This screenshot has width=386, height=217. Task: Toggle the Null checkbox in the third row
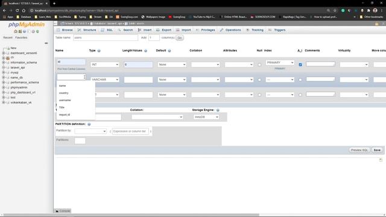pyautogui.click(x=259, y=95)
